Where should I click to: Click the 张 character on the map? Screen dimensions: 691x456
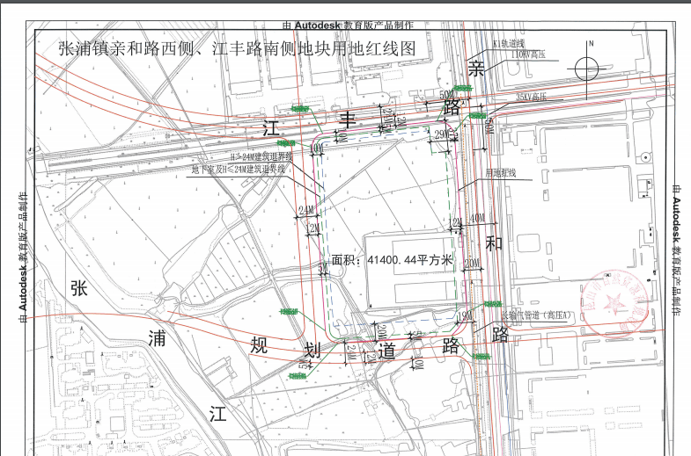[79, 288]
